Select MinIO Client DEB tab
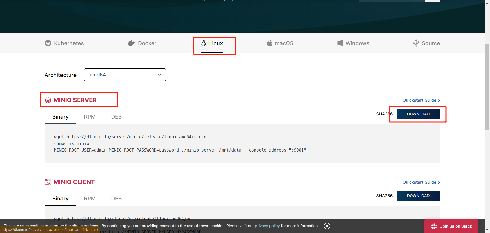This screenshot has width=490, height=233. click(116, 199)
